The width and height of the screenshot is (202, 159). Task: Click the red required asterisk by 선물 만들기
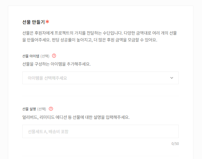pyautogui.click(x=47, y=22)
